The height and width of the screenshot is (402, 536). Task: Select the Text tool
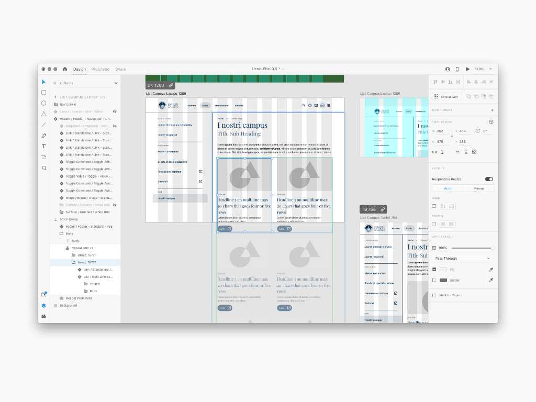pos(44,147)
